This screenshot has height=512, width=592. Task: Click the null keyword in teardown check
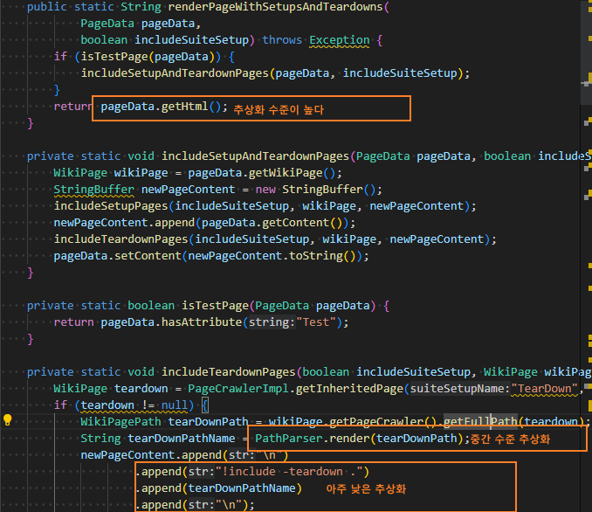pyautogui.click(x=175, y=405)
